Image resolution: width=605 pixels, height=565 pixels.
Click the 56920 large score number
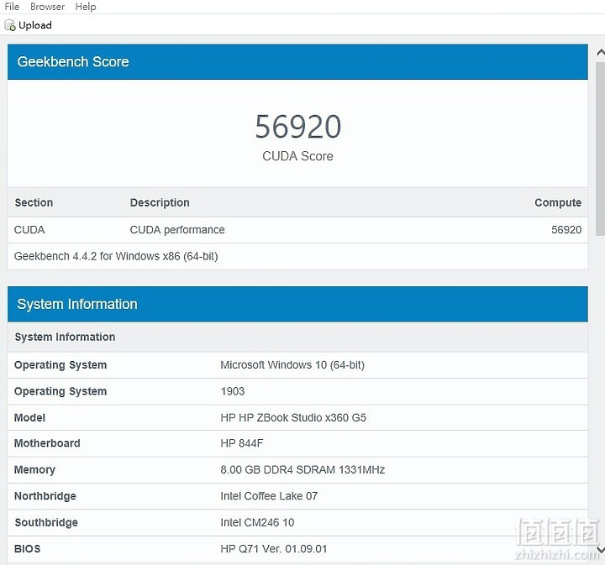pyautogui.click(x=297, y=127)
